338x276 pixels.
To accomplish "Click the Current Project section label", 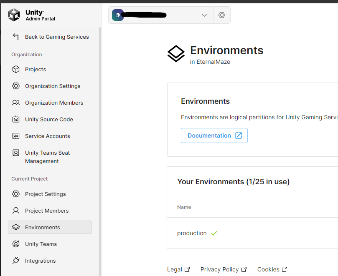I will tap(30, 179).
